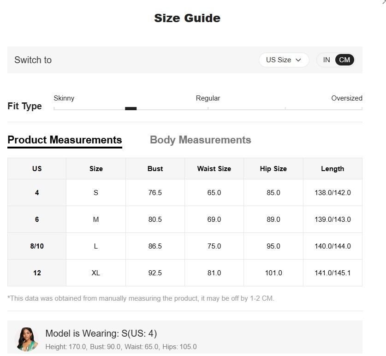This screenshot has height=356, width=386.
Task: Click the Bust column header
Action: [x=155, y=169]
